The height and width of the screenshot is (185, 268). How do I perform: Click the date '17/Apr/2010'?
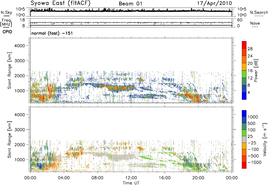[214, 3]
